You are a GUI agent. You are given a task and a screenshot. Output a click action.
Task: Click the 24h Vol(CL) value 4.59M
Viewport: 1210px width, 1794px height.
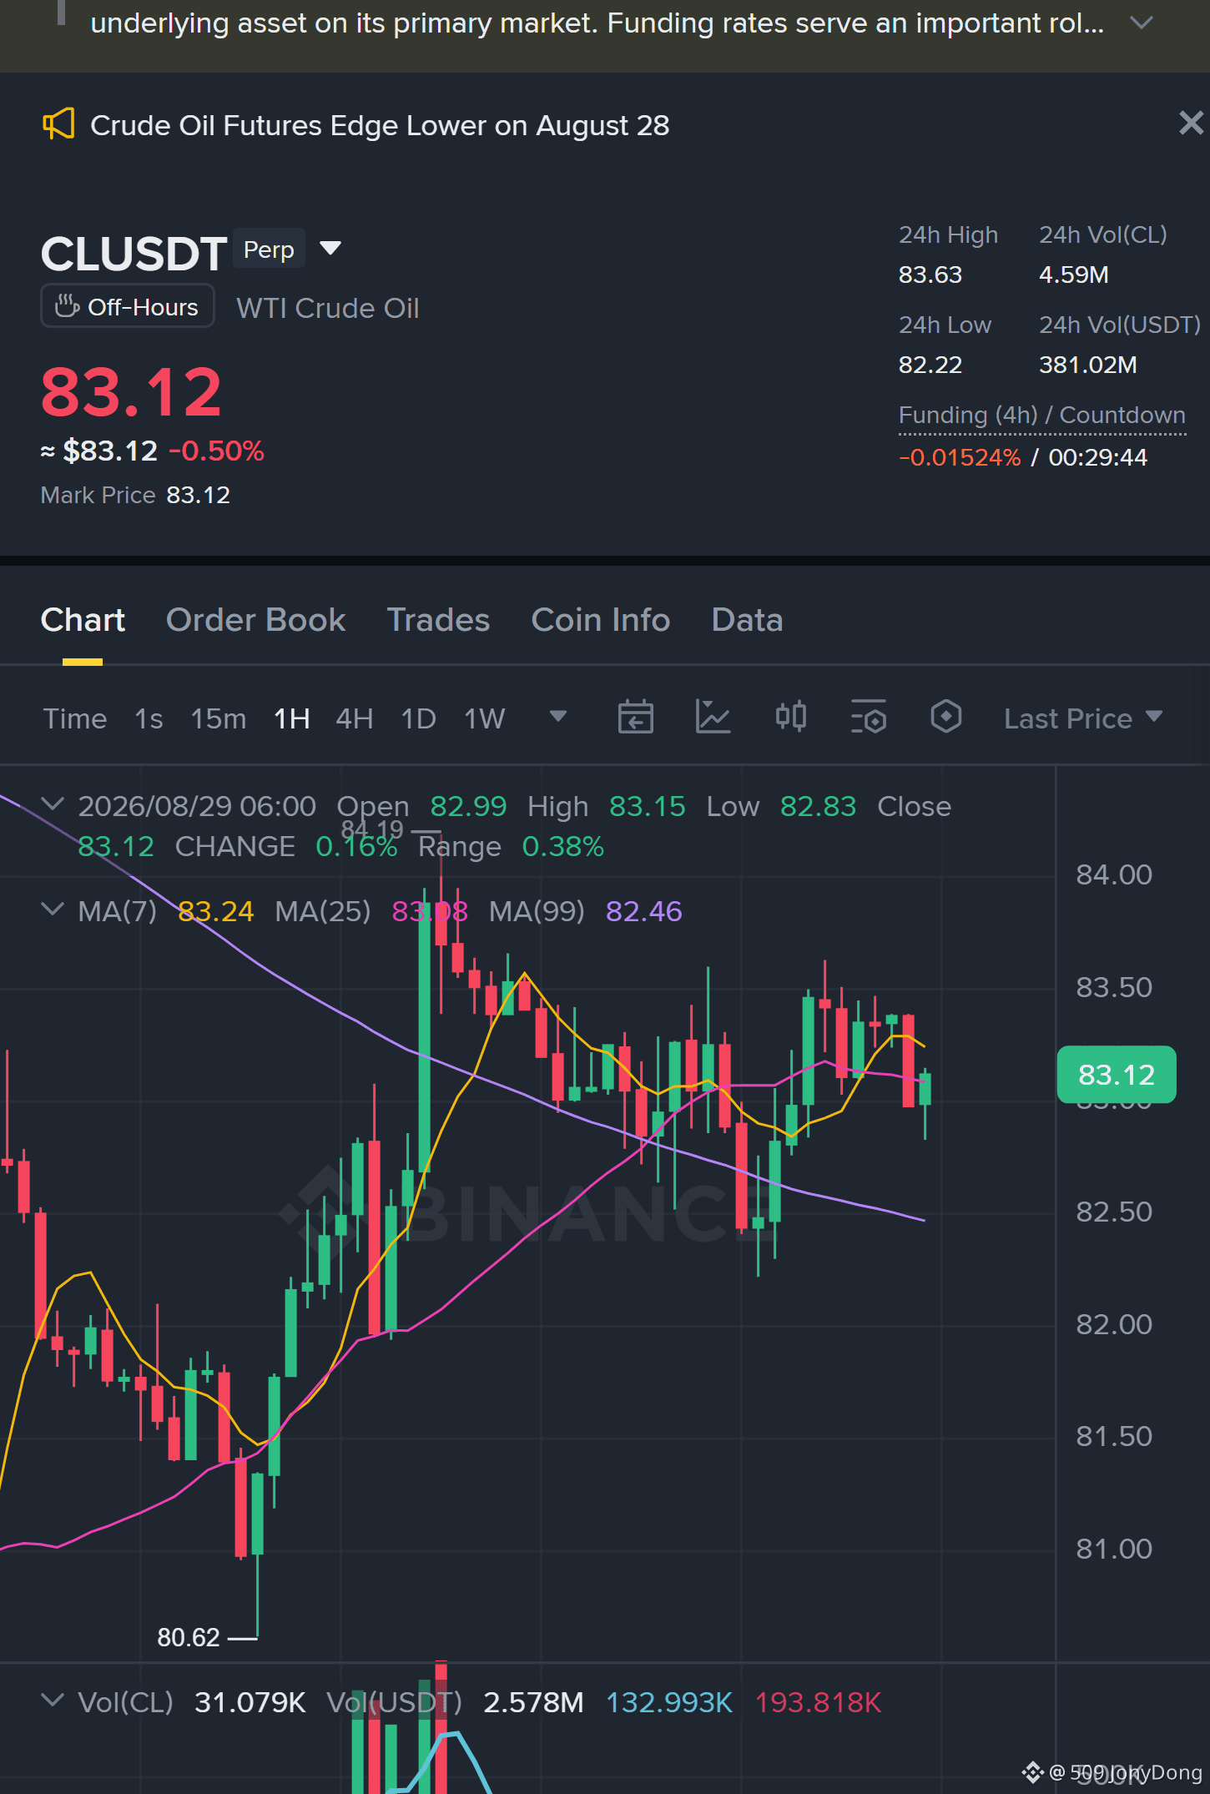1074,275
